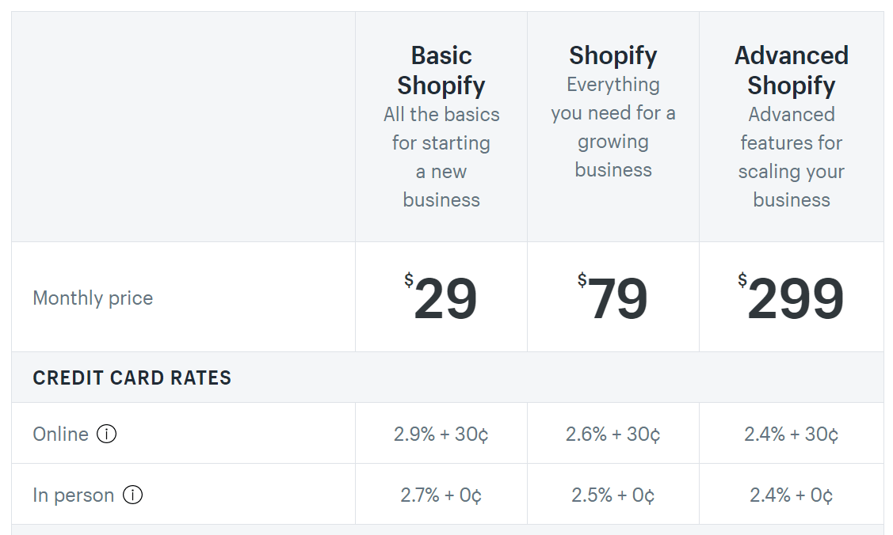This screenshot has width=893, height=535.
Task: Click the $299 monthly price
Action: pyautogui.click(x=792, y=298)
